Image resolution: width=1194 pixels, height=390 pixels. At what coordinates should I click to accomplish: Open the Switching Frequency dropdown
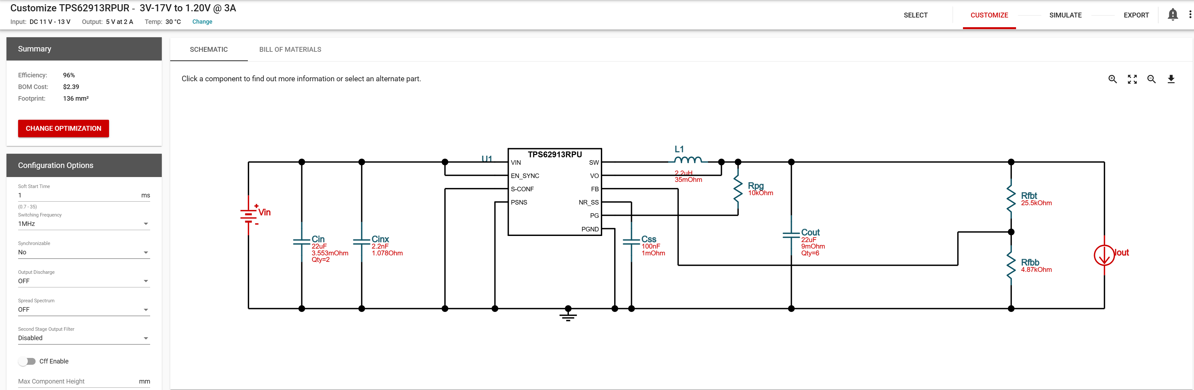[x=84, y=224]
